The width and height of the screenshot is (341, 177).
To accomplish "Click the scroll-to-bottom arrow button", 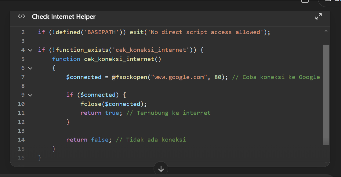I will [161, 168].
